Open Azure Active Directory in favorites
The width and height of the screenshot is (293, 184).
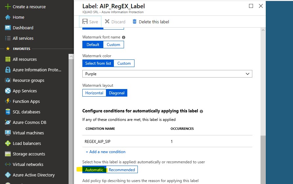(34, 175)
